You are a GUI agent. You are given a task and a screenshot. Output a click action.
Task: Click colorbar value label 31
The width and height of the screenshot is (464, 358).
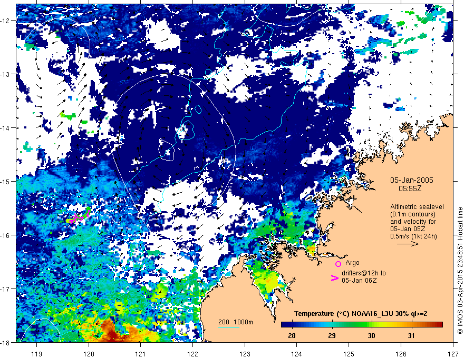(x=411, y=335)
